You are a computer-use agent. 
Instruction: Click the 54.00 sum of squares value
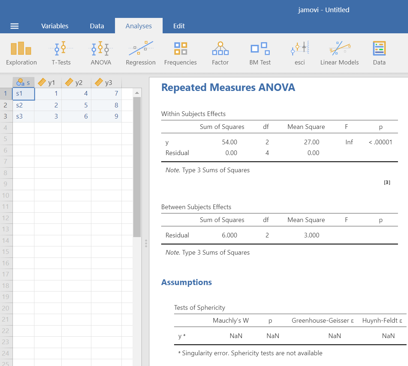[230, 142]
